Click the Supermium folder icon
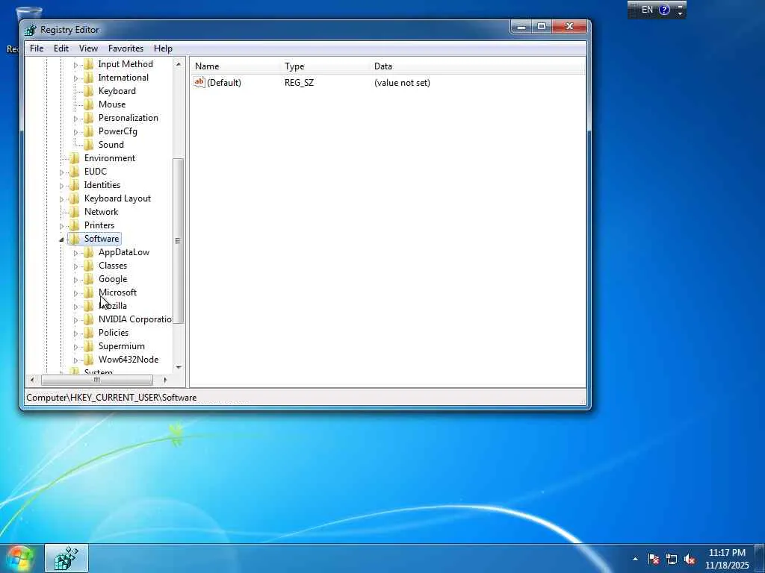This screenshot has height=573, width=765. [x=89, y=346]
